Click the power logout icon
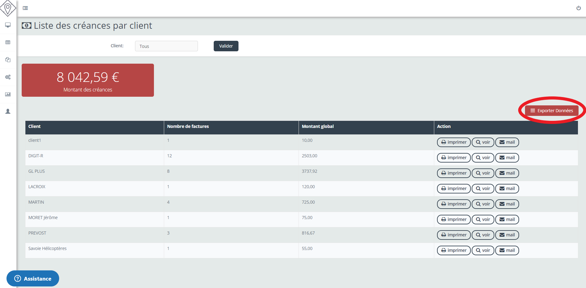586x288 pixels. point(578,8)
